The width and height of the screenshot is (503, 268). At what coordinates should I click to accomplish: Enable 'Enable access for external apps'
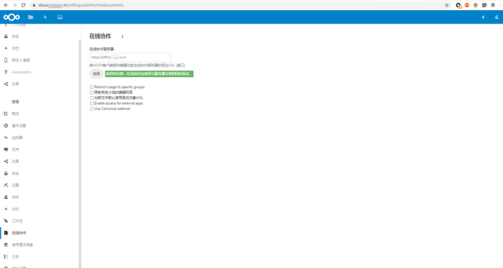pos(92,103)
